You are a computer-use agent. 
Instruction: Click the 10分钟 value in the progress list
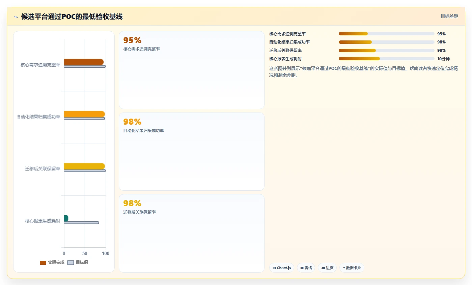tap(443, 59)
